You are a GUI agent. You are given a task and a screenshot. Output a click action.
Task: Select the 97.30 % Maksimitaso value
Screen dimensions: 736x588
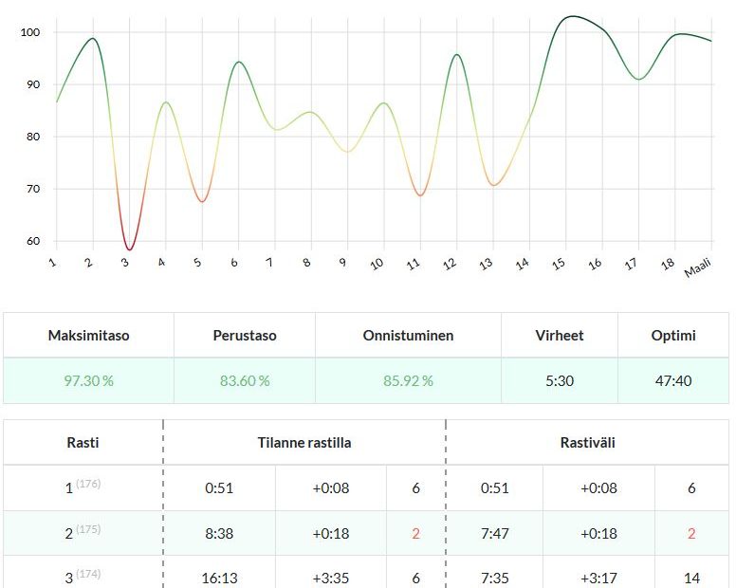88,380
